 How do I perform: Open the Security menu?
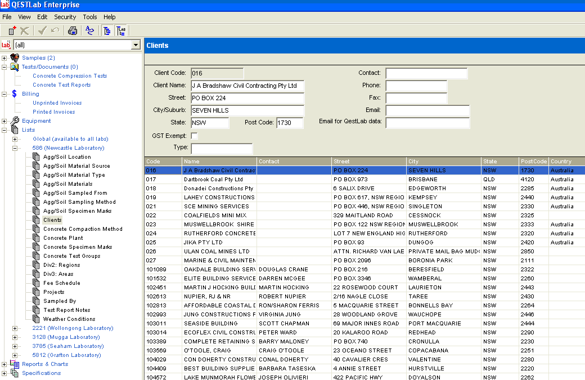(65, 17)
